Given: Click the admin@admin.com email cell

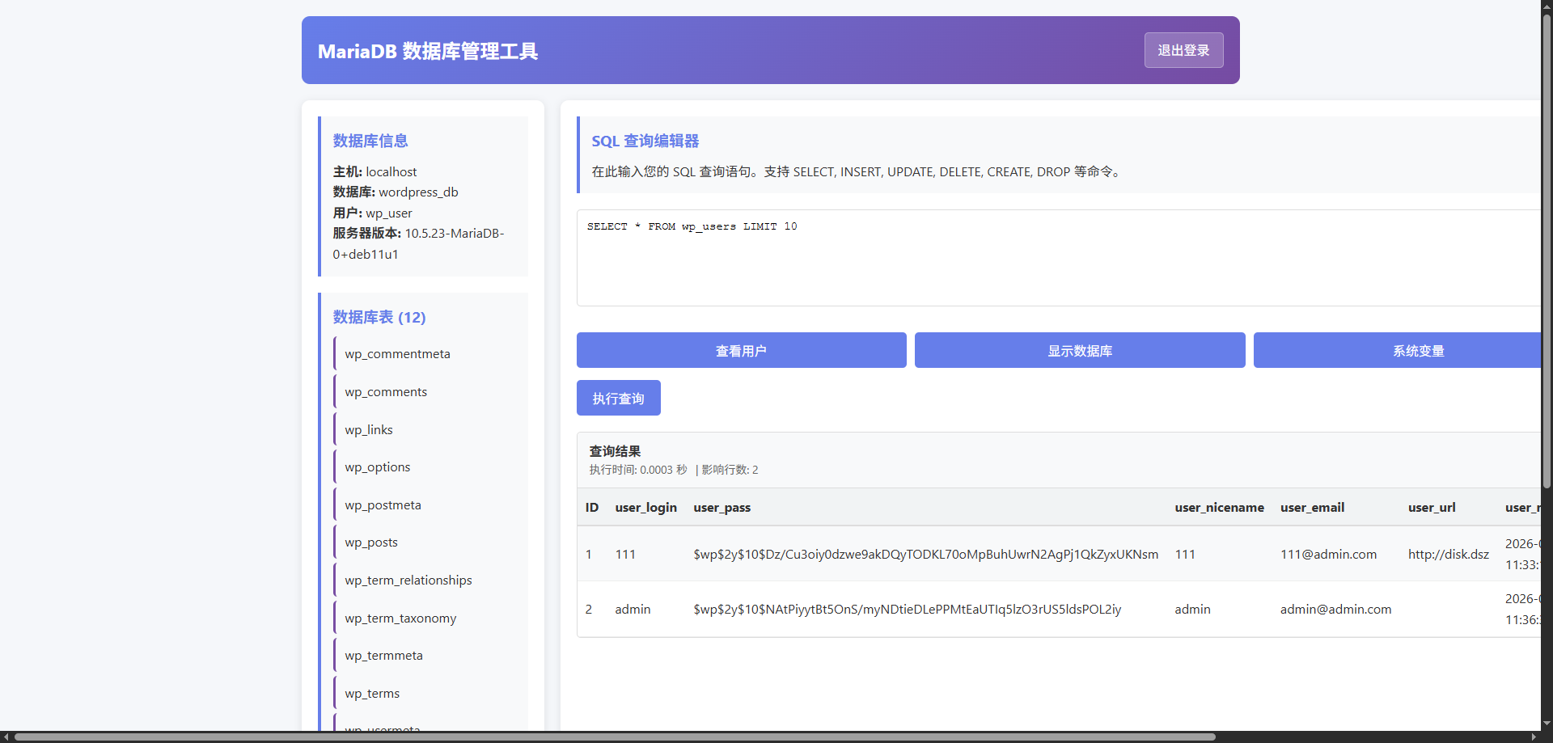Looking at the screenshot, I should [1335, 610].
